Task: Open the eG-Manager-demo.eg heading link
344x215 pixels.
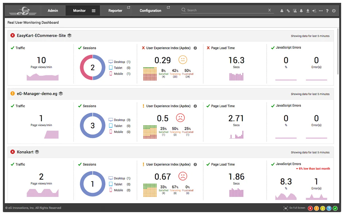Action: click(37, 93)
